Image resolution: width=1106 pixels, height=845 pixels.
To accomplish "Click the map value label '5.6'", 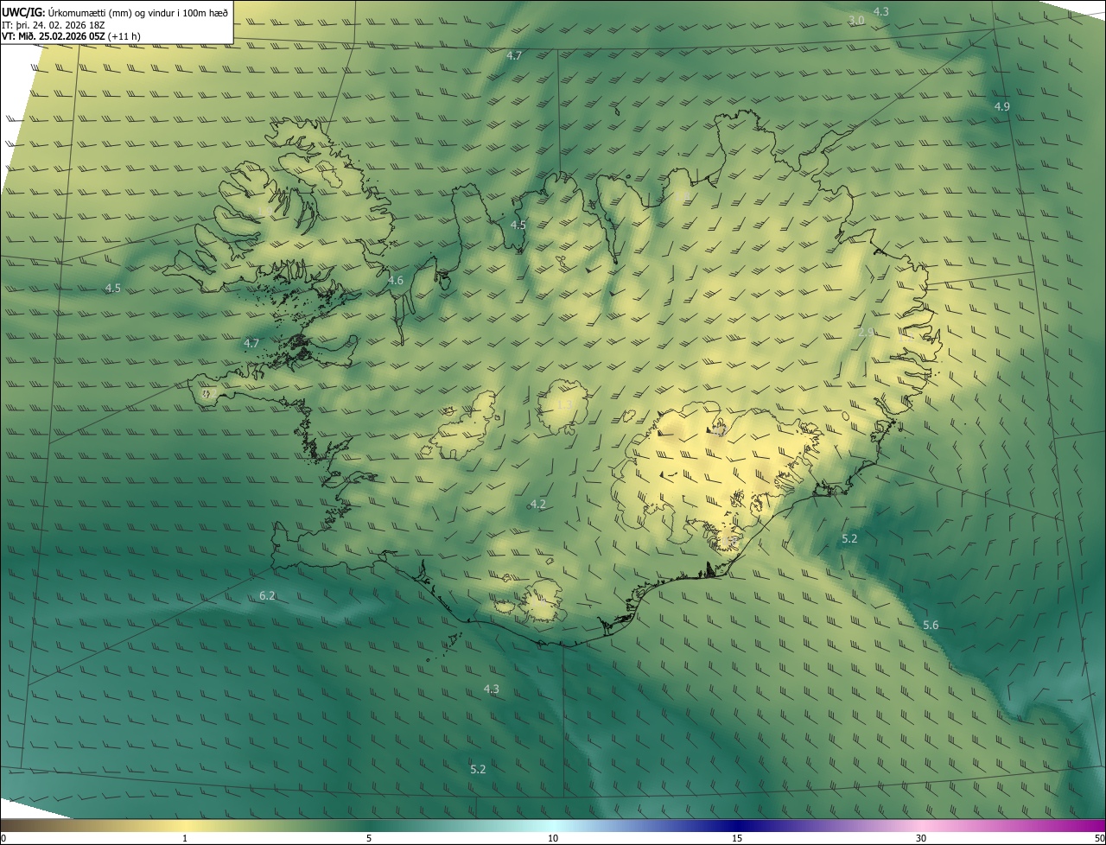I will click(x=931, y=625).
